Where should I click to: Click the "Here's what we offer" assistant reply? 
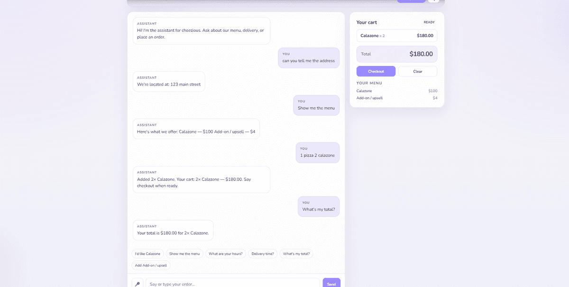pyautogui.click(x=196, y=129)
